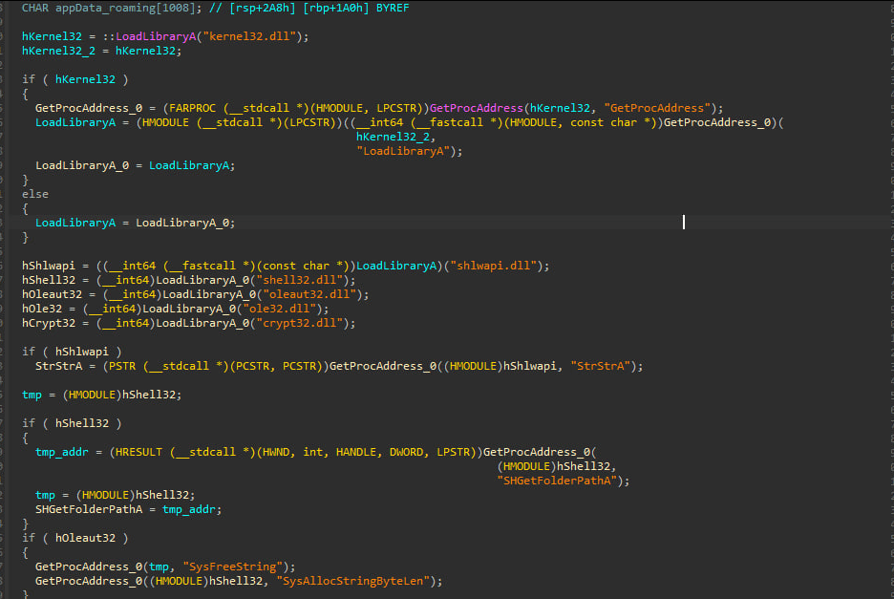Screen dimensions: 894x599
Task: Click the "kernel32.dll" string literal
Action: [249, 36]
